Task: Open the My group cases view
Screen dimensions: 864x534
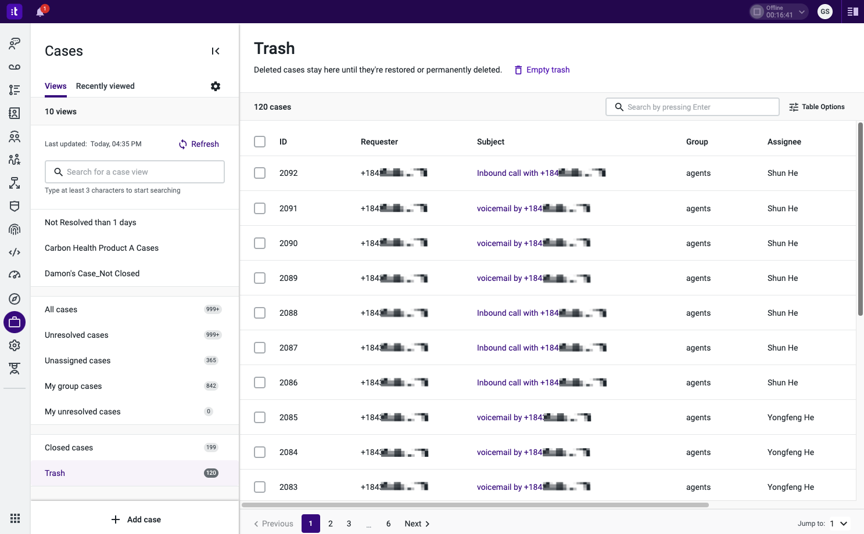Action: 135,386
